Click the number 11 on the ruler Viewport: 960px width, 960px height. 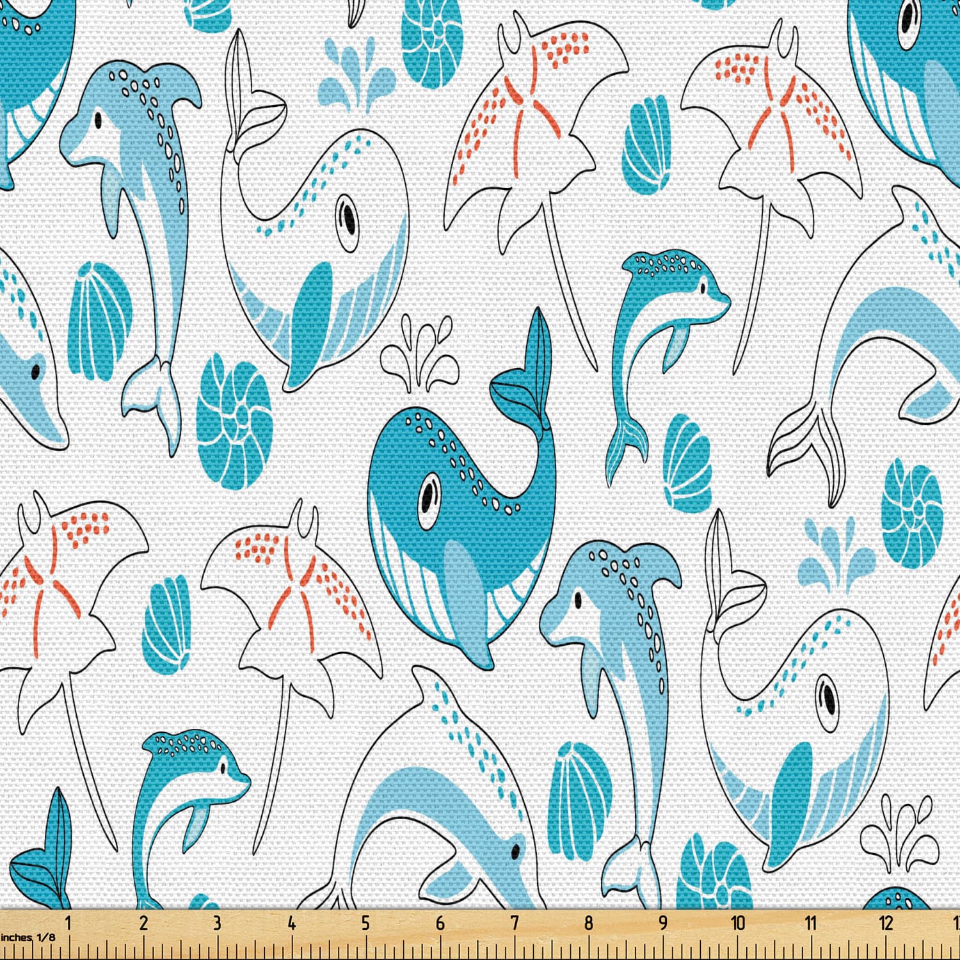click(812, 923)
